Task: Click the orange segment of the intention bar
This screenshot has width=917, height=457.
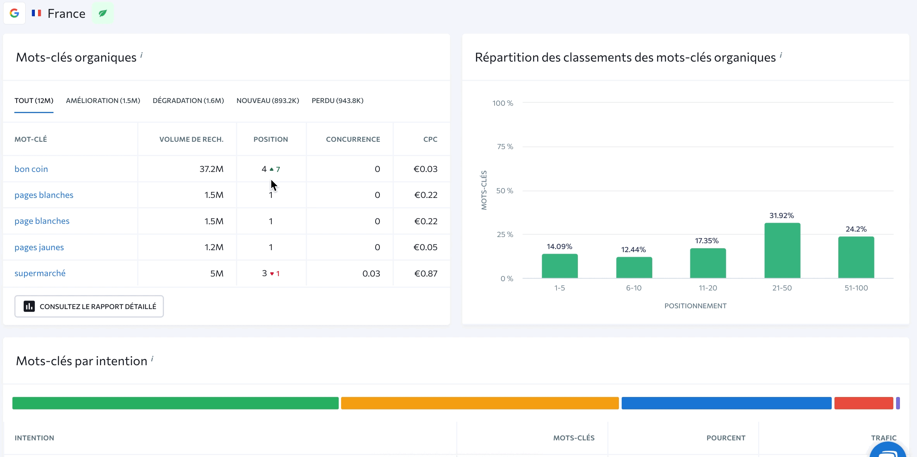Action: point(479,403)
